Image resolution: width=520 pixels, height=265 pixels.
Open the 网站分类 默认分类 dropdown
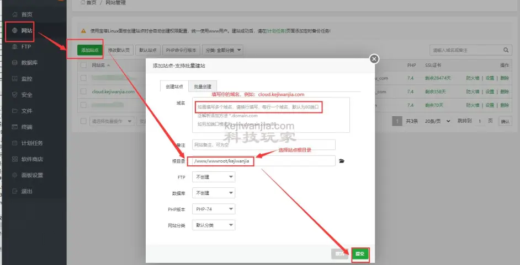coord(214,225)
